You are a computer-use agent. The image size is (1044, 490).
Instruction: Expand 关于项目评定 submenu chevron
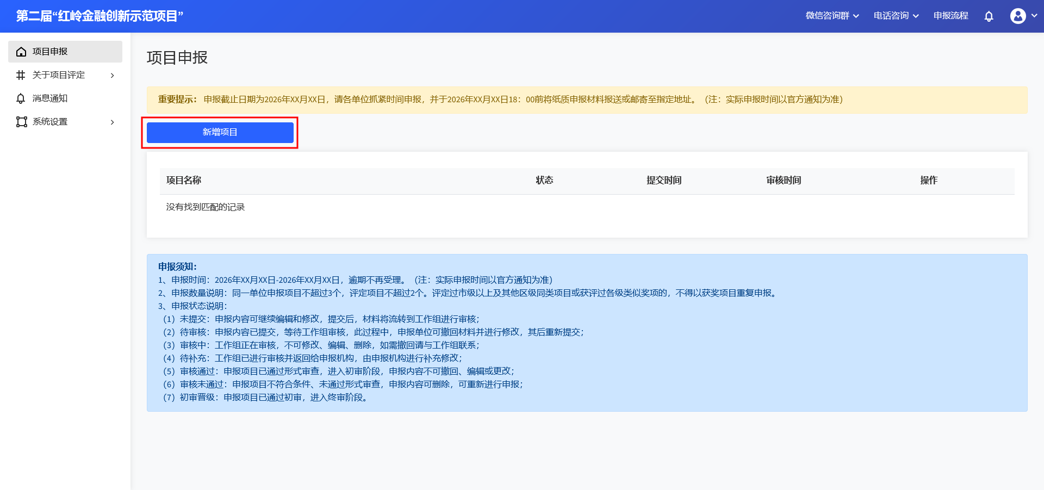pos(113,75)
